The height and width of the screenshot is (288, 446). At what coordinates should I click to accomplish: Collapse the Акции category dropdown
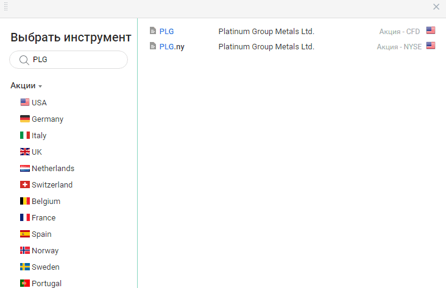pyautogui.click(x=26, y=86)
